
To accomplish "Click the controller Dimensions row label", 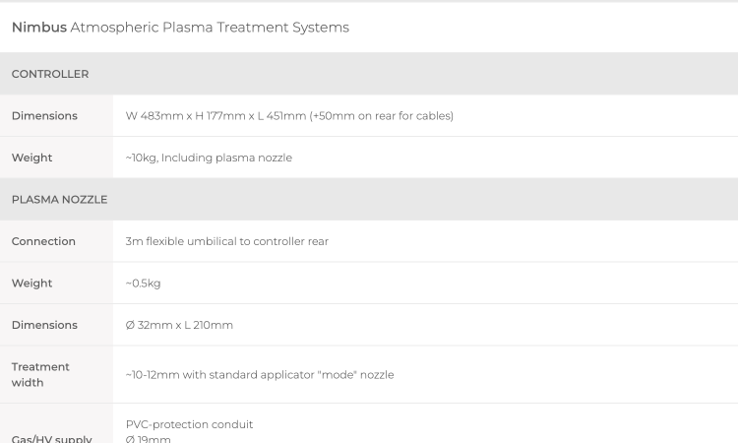I will coord(44,116).
